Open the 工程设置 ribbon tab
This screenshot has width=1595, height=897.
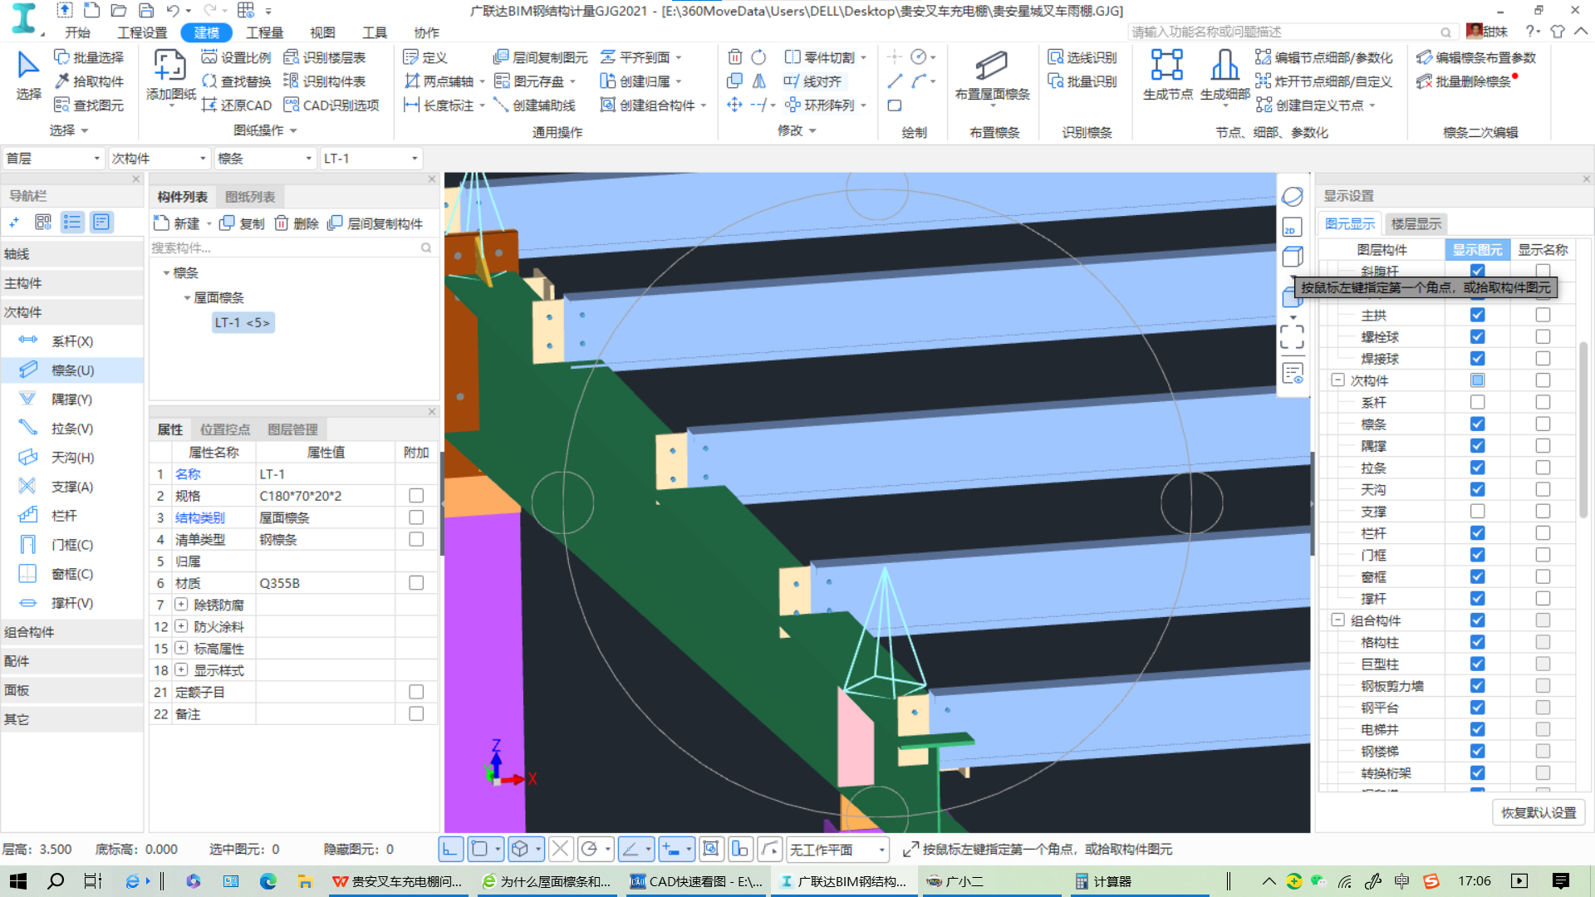point(142,32)
